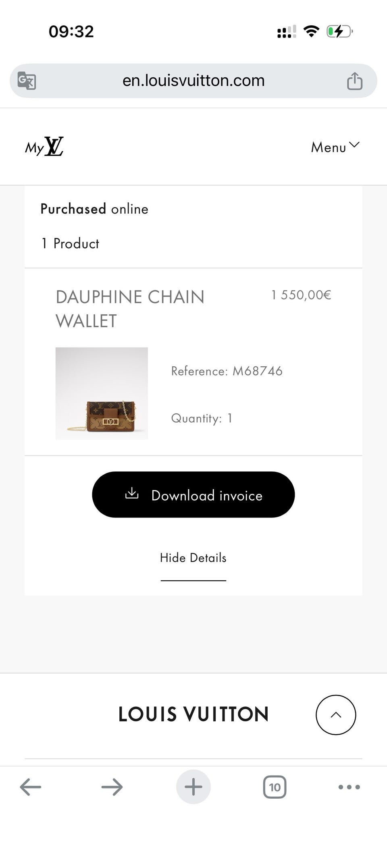Collapse order with Hide Details

click(193, 558)
